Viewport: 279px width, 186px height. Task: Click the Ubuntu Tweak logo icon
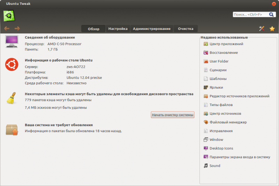[9, 16]
